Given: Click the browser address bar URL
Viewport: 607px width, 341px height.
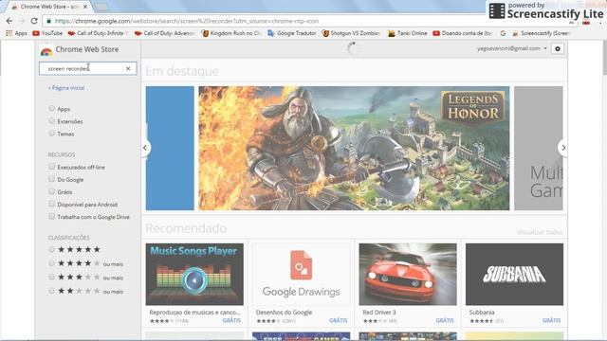Looking at the screenshot, I should tap(187, 21).
